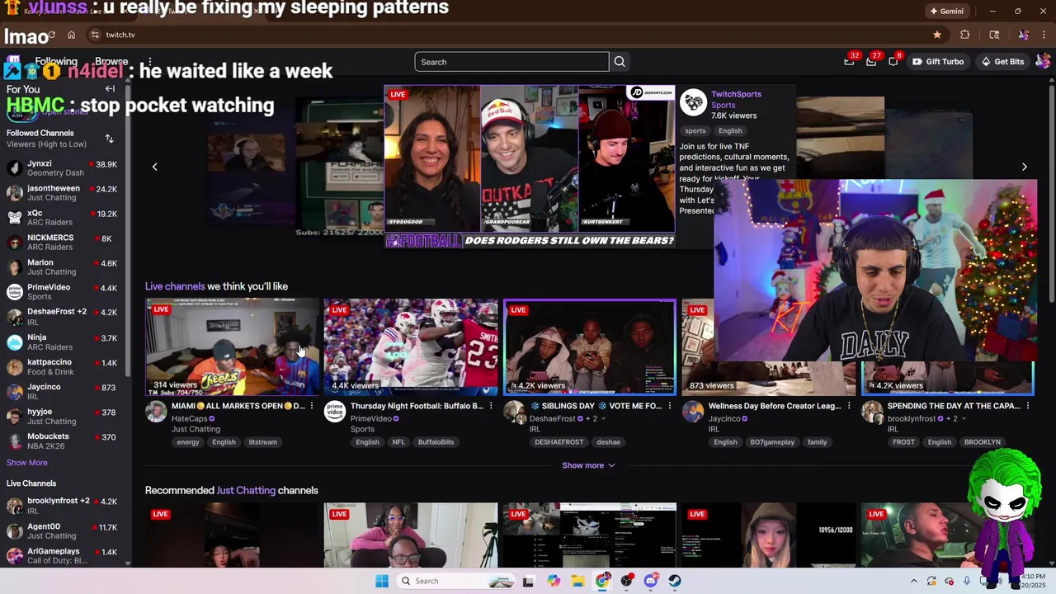Go to previous featured carousel stream
Viewport: 1056px width, 594px height.
click(x=154, y=167)
